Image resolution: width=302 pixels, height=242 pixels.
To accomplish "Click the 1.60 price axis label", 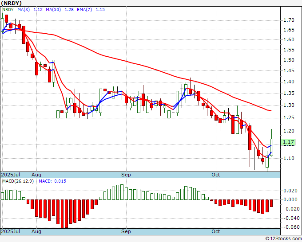I will coord(289,39).
